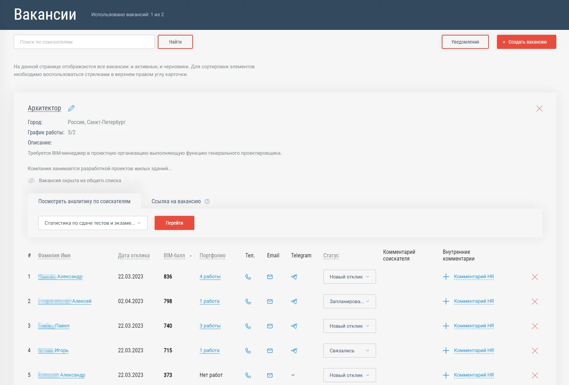This screenshot has width=569, height=385.
Task: Toggle the BIM-балл sort arrow
Action: tap(191, 256)
